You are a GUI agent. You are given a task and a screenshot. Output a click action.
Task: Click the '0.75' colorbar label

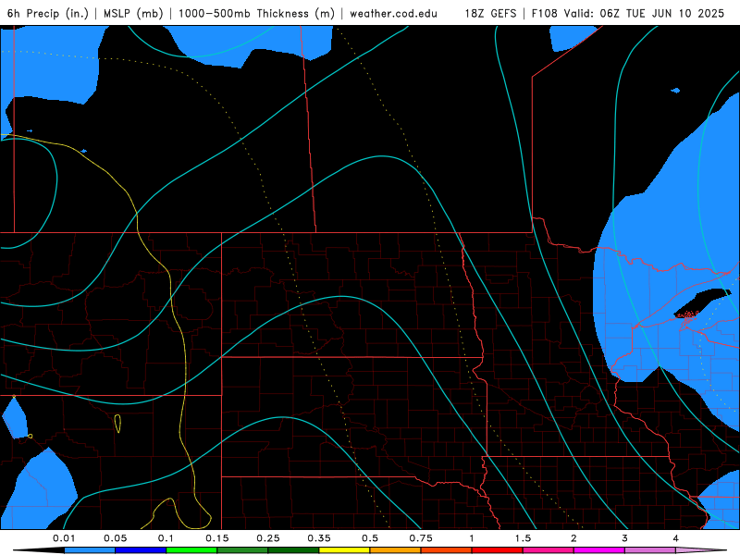pos(421,538)
